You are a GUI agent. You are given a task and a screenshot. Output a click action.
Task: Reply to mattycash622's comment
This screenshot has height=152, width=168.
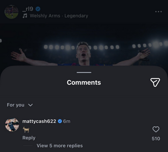click(x=29, y=138)
